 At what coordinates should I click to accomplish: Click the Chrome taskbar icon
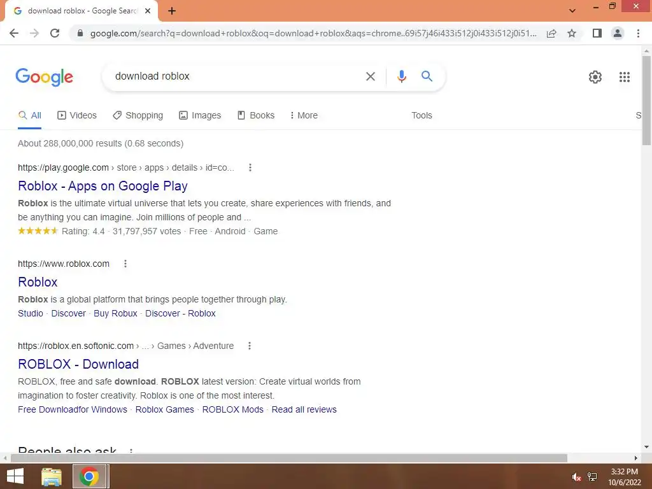(90, 476)
